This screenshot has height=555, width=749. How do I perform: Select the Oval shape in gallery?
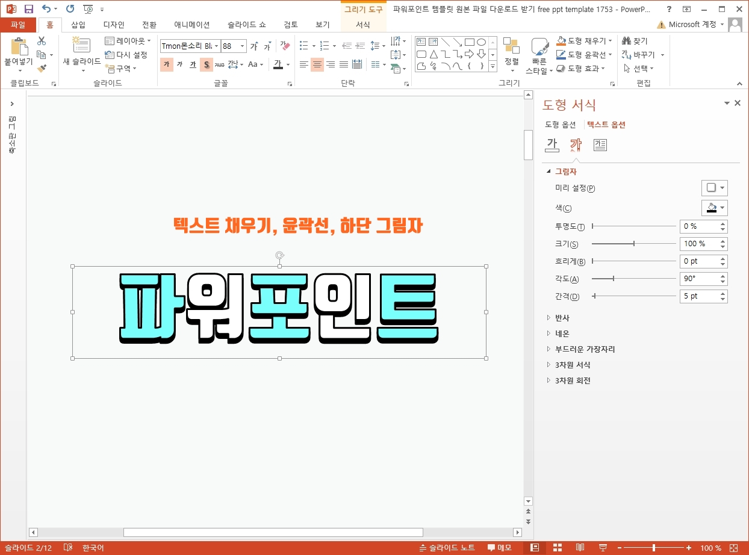[x=482, y=42]
